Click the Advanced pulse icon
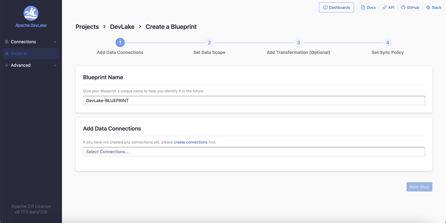The height and width of the screenshot is (223, 446). 7,65
